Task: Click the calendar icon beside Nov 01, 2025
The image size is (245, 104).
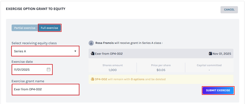Action: (210, 54)
